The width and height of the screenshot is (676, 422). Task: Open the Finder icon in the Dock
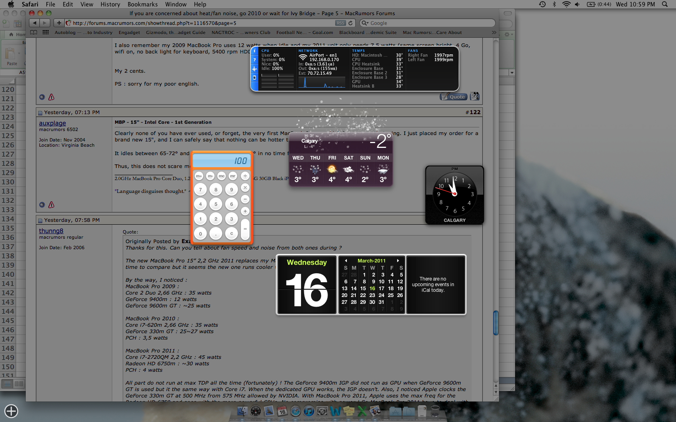point(242,411)
